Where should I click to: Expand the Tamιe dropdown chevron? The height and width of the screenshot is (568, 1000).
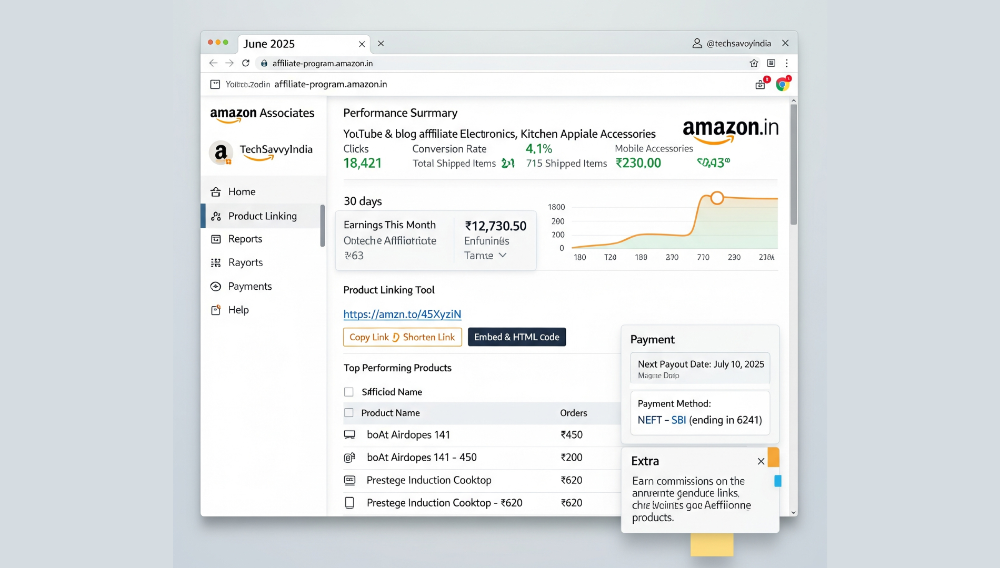(503, 255)
